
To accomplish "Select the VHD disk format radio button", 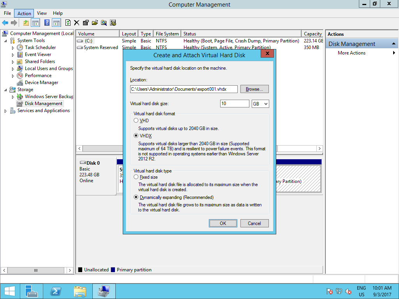I will 136,121.
